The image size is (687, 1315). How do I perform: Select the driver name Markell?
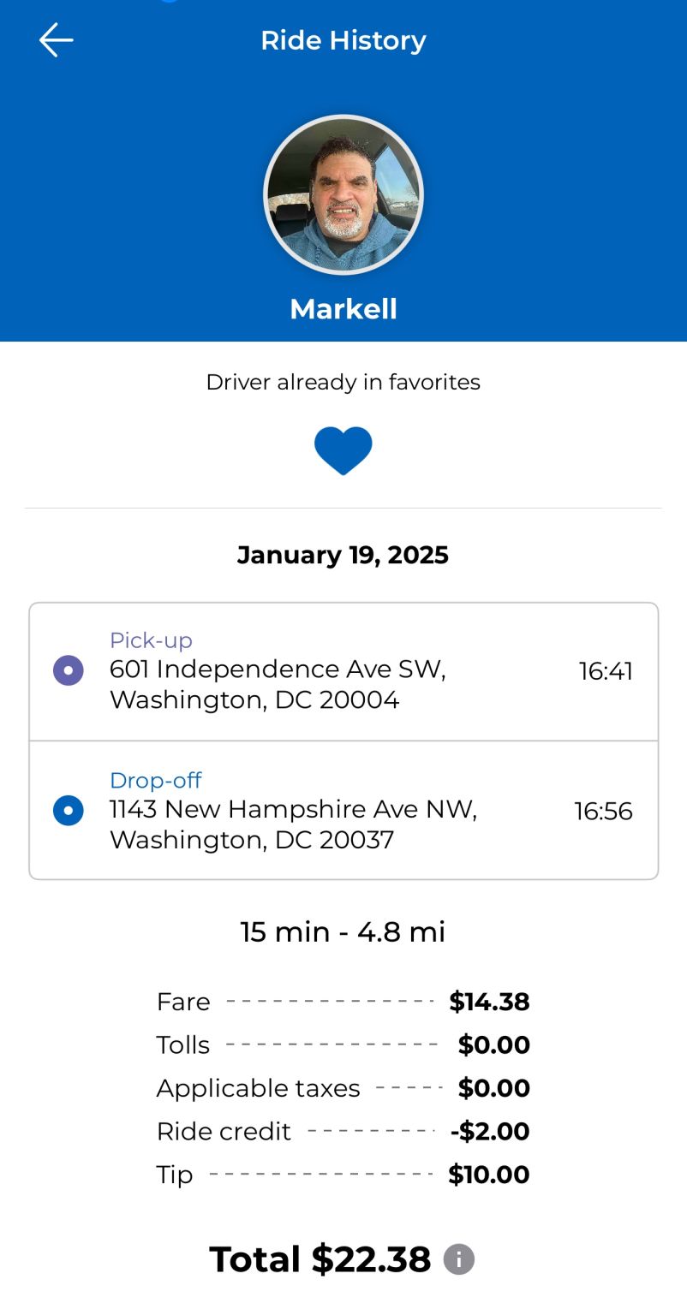click(x=343, y=309)
